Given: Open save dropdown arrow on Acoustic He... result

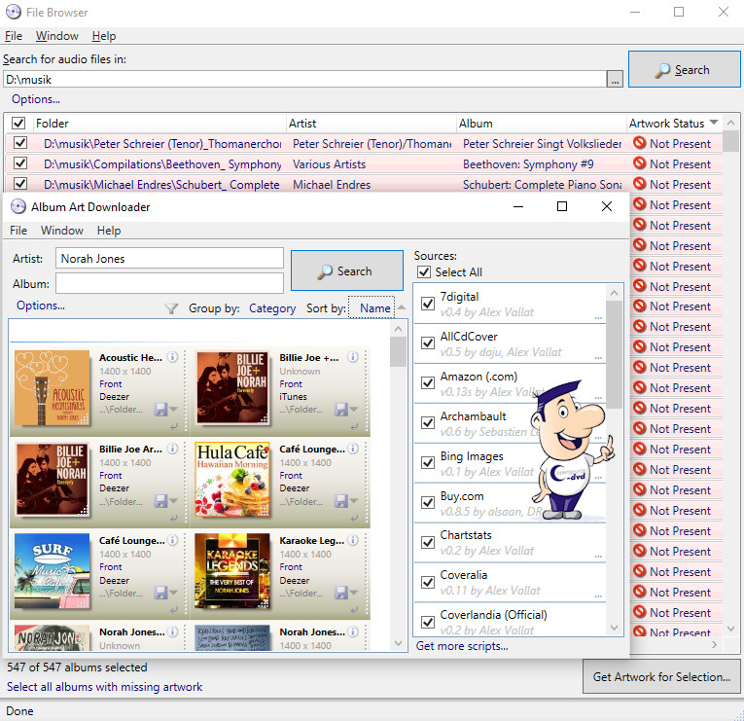Looking at the screenshot, I should tap(173, 410).
